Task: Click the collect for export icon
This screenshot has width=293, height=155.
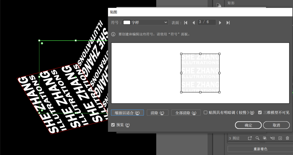Action: tap(250, 138)
